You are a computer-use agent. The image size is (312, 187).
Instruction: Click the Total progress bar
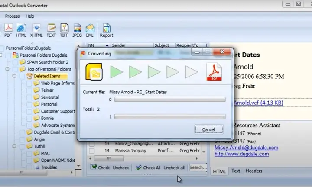(169, 116)
